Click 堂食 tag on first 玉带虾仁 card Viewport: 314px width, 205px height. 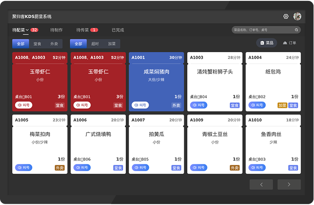(x=59, y=105)
